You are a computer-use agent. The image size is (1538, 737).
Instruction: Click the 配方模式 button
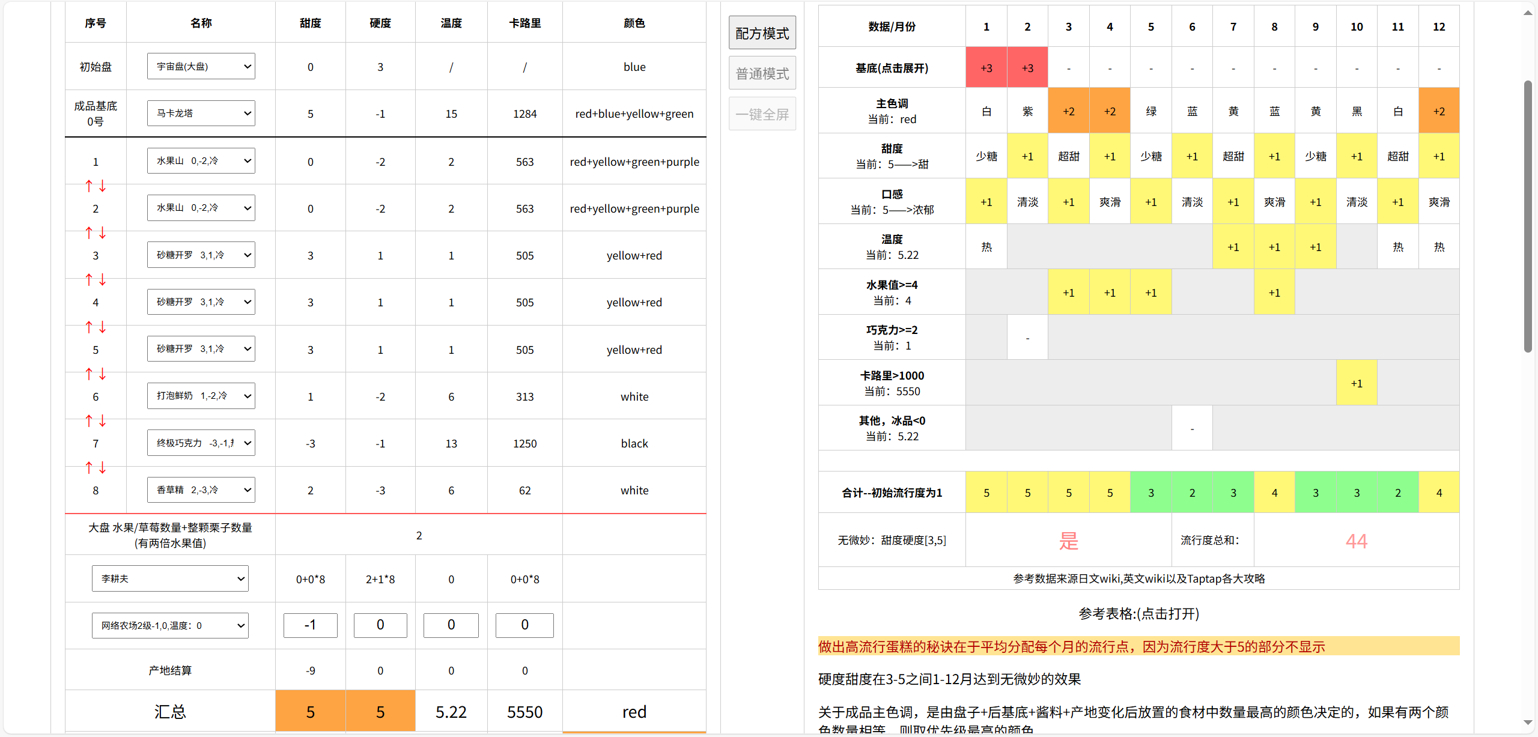point(762,33)
